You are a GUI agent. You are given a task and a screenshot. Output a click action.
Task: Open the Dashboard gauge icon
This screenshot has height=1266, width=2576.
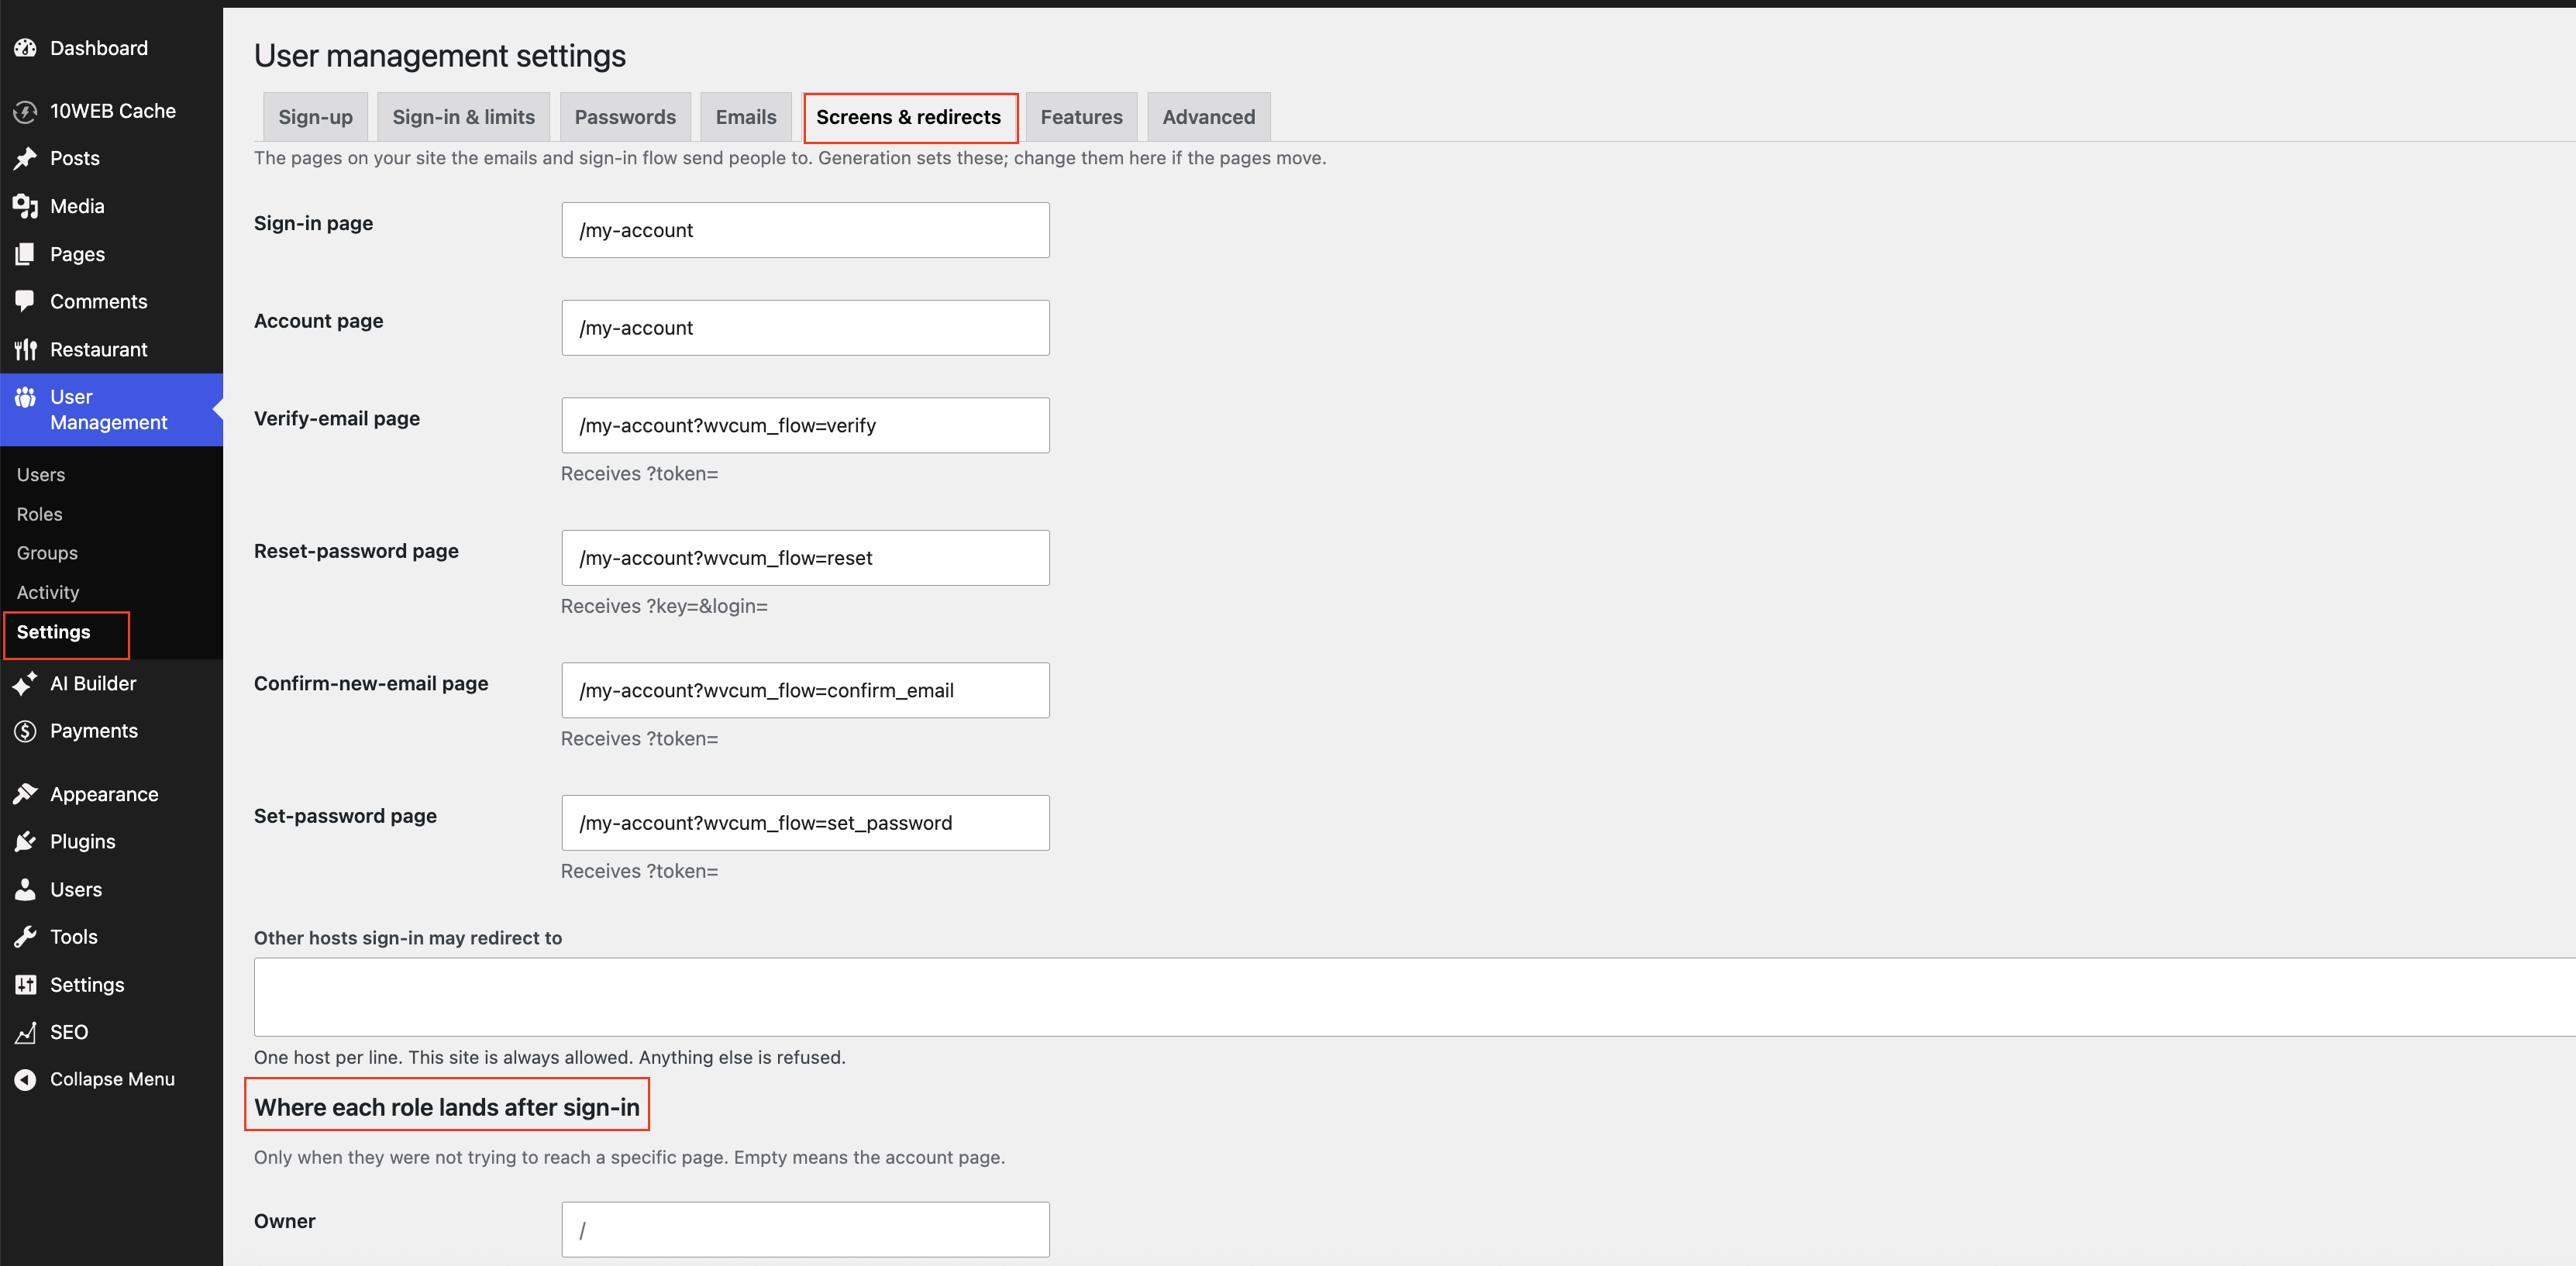pos(25,48)
